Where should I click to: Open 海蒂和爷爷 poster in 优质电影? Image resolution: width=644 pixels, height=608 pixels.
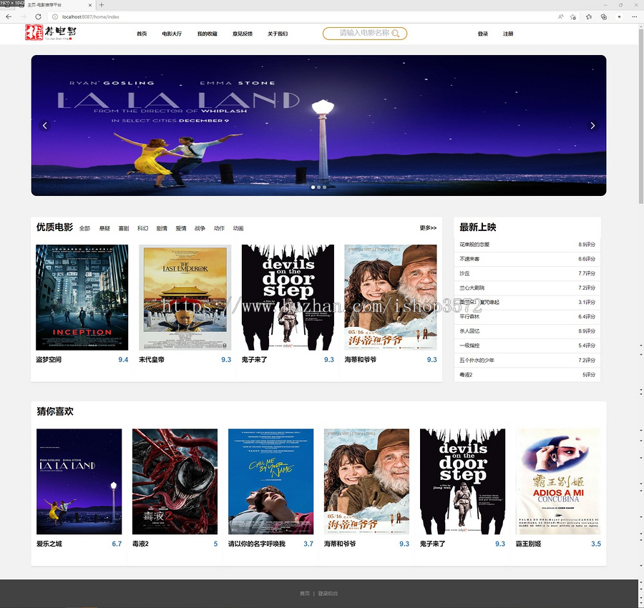391,298
